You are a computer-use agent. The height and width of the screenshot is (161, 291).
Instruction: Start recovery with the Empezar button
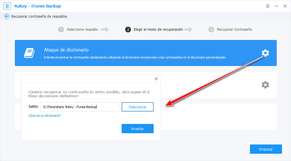click(x=266, y=149)
